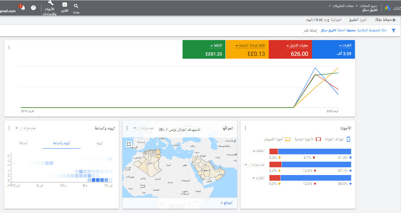The image size is (401, 213).
Task: Toggle computers legend checkbox
Action: [x=288, y=139]
